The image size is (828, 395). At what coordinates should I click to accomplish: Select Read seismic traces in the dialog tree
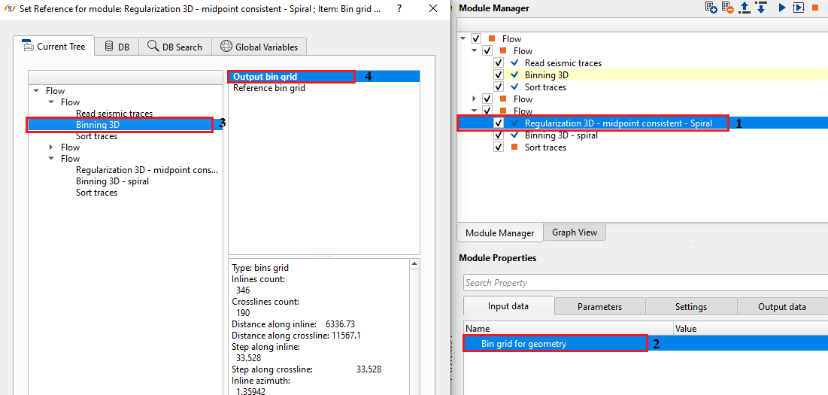[114, 114]
